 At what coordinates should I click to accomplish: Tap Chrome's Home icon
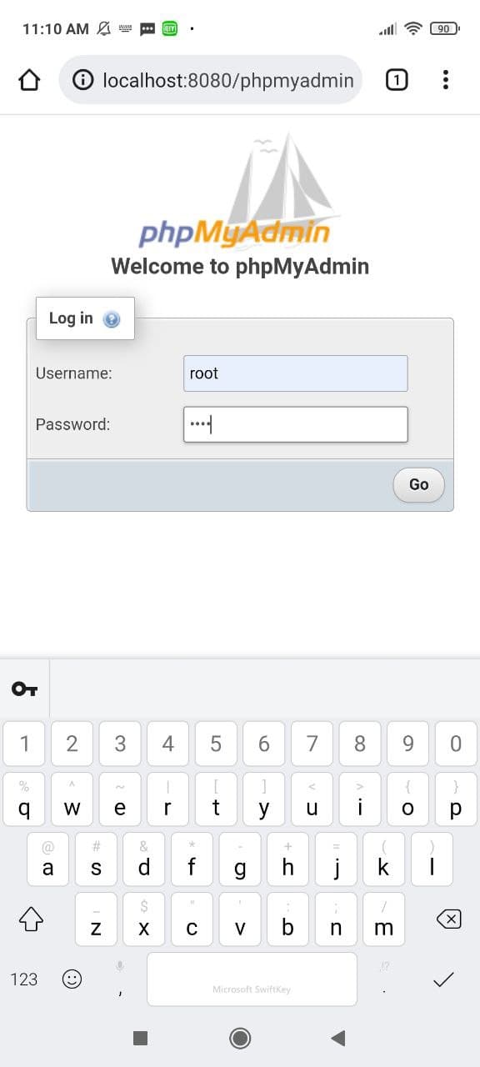pos(30,80)
